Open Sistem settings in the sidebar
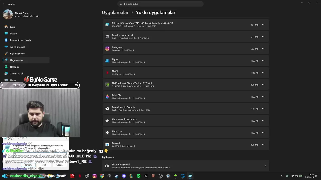Viewport: 321px width, 180px height. [x=26, y=34]
